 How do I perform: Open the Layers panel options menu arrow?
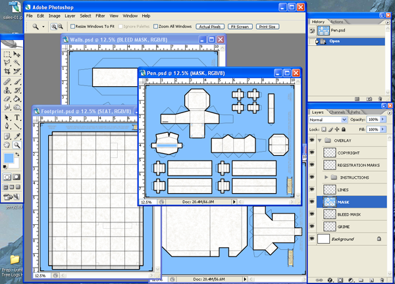(x=389, y=112)
